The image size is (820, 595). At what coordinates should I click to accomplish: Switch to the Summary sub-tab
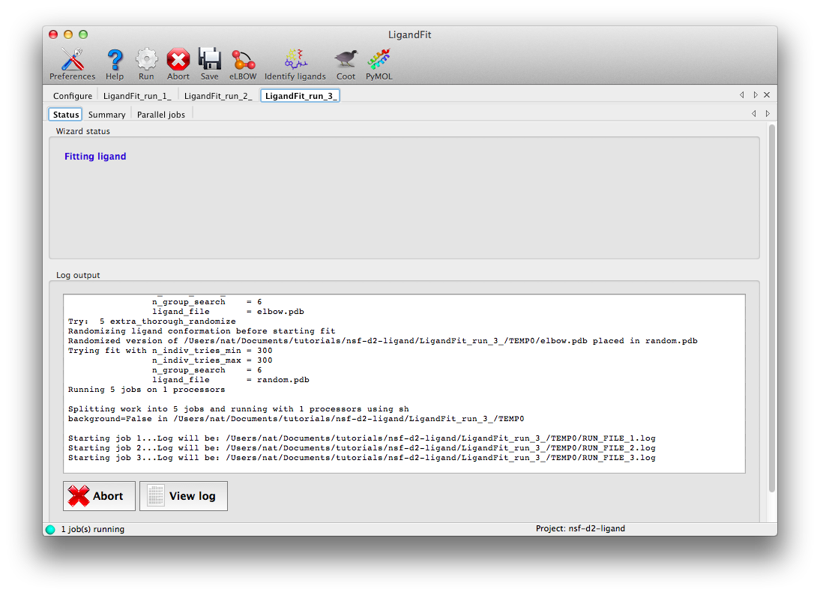pyautogui.click(x=106, y=114)
